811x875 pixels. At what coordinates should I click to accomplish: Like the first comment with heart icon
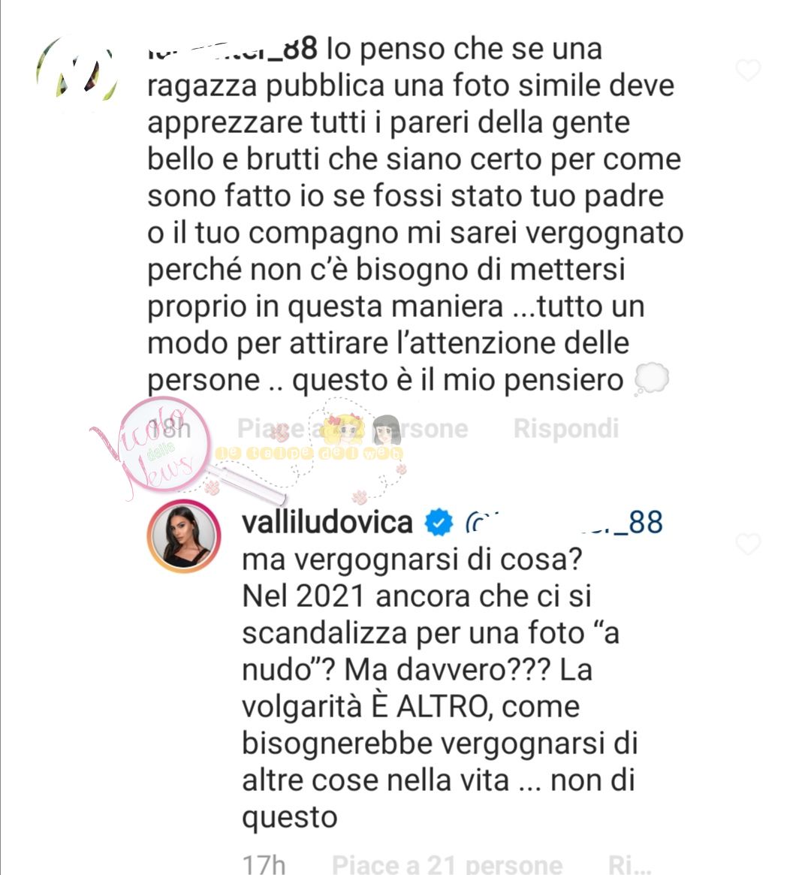click(x=748, y=71)
